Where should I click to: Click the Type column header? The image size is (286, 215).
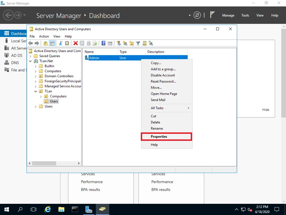pyautogui.click(x=132, y=52)
